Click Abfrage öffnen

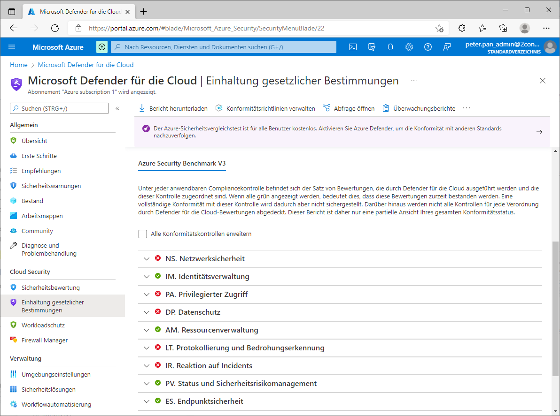point(349,108)
